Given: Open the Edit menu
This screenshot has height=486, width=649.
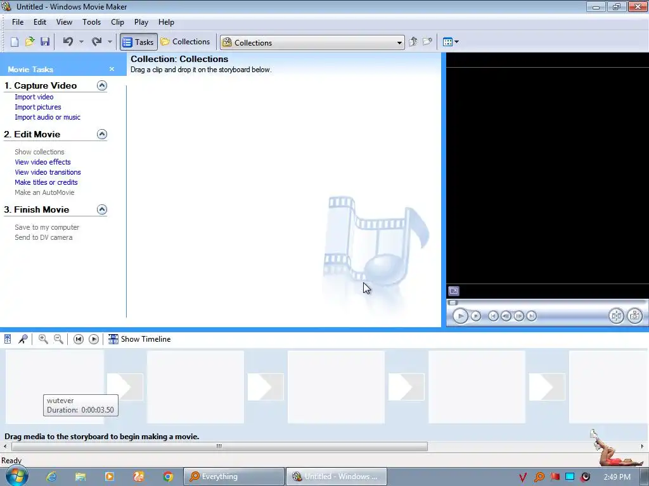Looking at the screenshot, I should [40, 22].
